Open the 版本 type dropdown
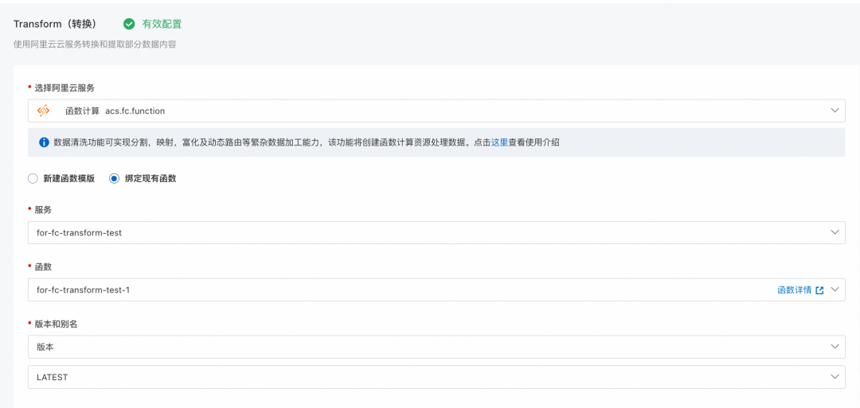 point(436,347)
